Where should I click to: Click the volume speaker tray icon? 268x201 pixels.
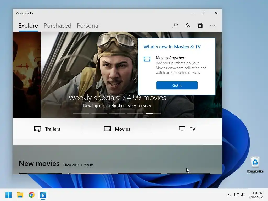tap(243, 195)
